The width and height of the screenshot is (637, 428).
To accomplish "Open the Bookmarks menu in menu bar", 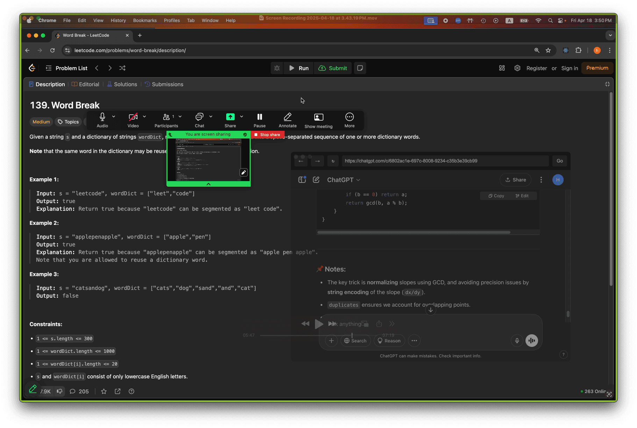I will pyautogui.click(x=145, y=20).
